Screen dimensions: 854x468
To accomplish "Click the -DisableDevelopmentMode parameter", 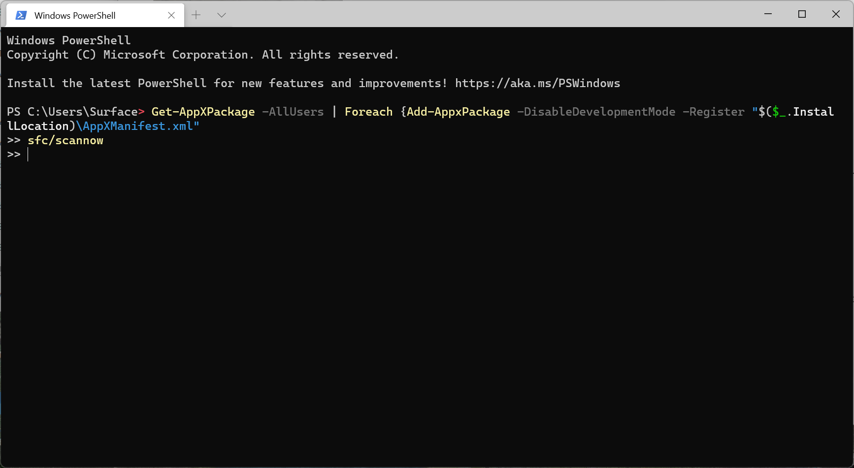I will click(596, 112).
